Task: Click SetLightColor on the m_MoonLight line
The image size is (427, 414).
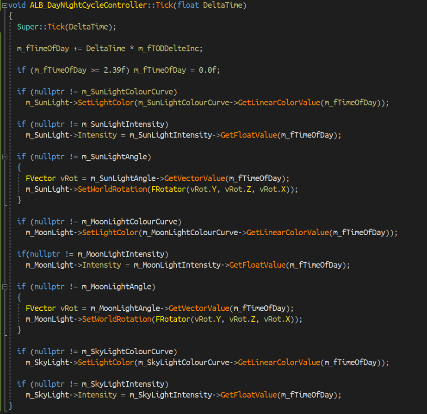Action: click(x=110, y=232)
